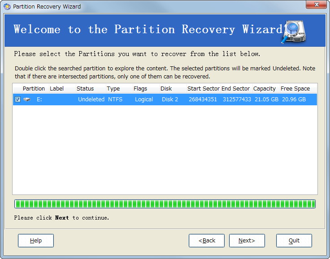
Task: Click end sector value 312577433
Action: pos(237,99)
